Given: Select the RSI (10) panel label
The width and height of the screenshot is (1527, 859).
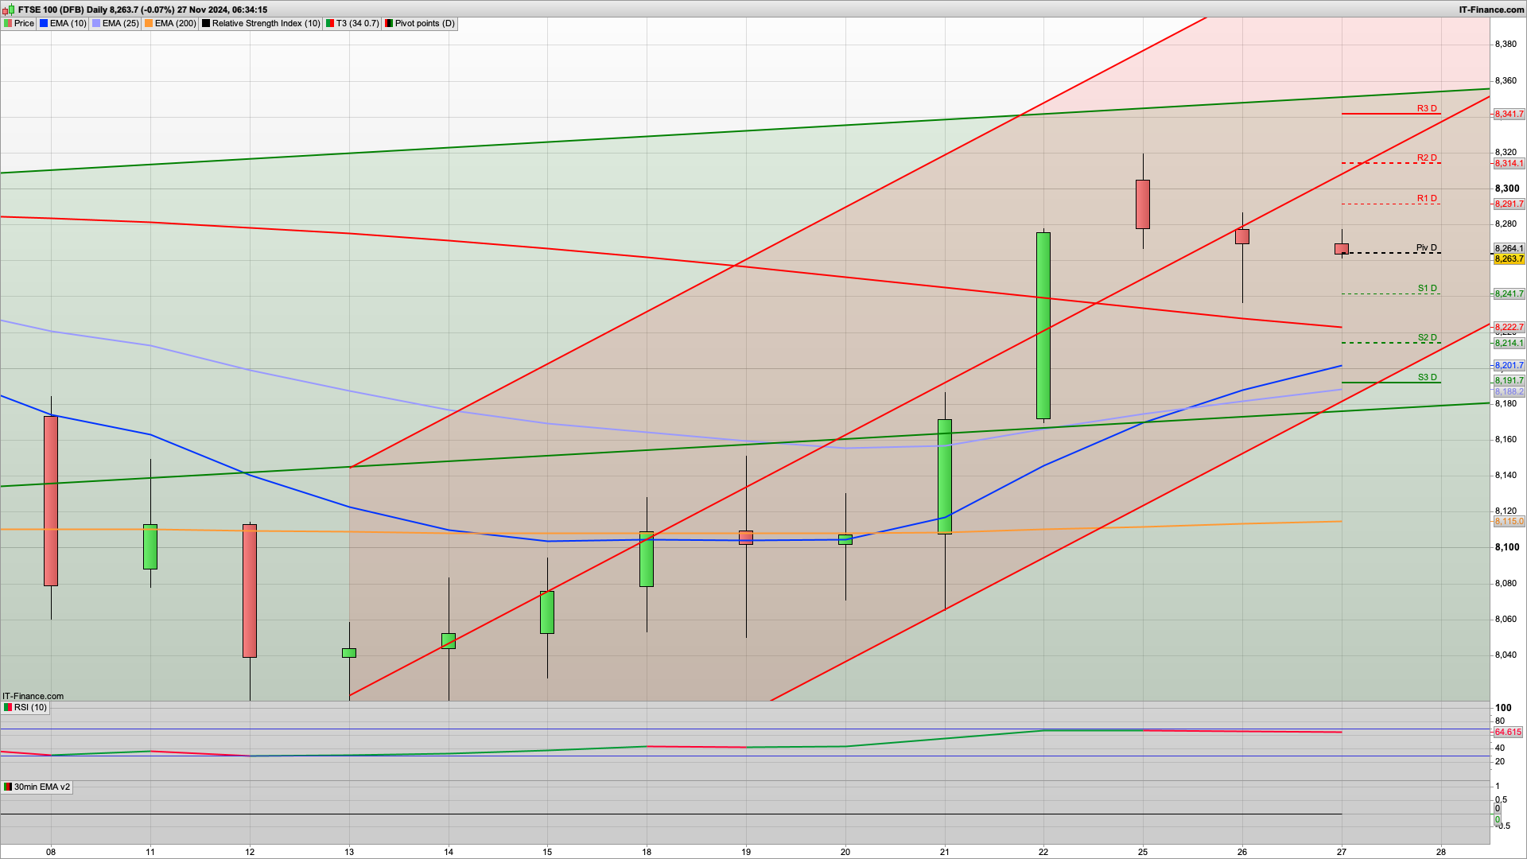Looking at the screenshot, I should [x=25, y=707].
